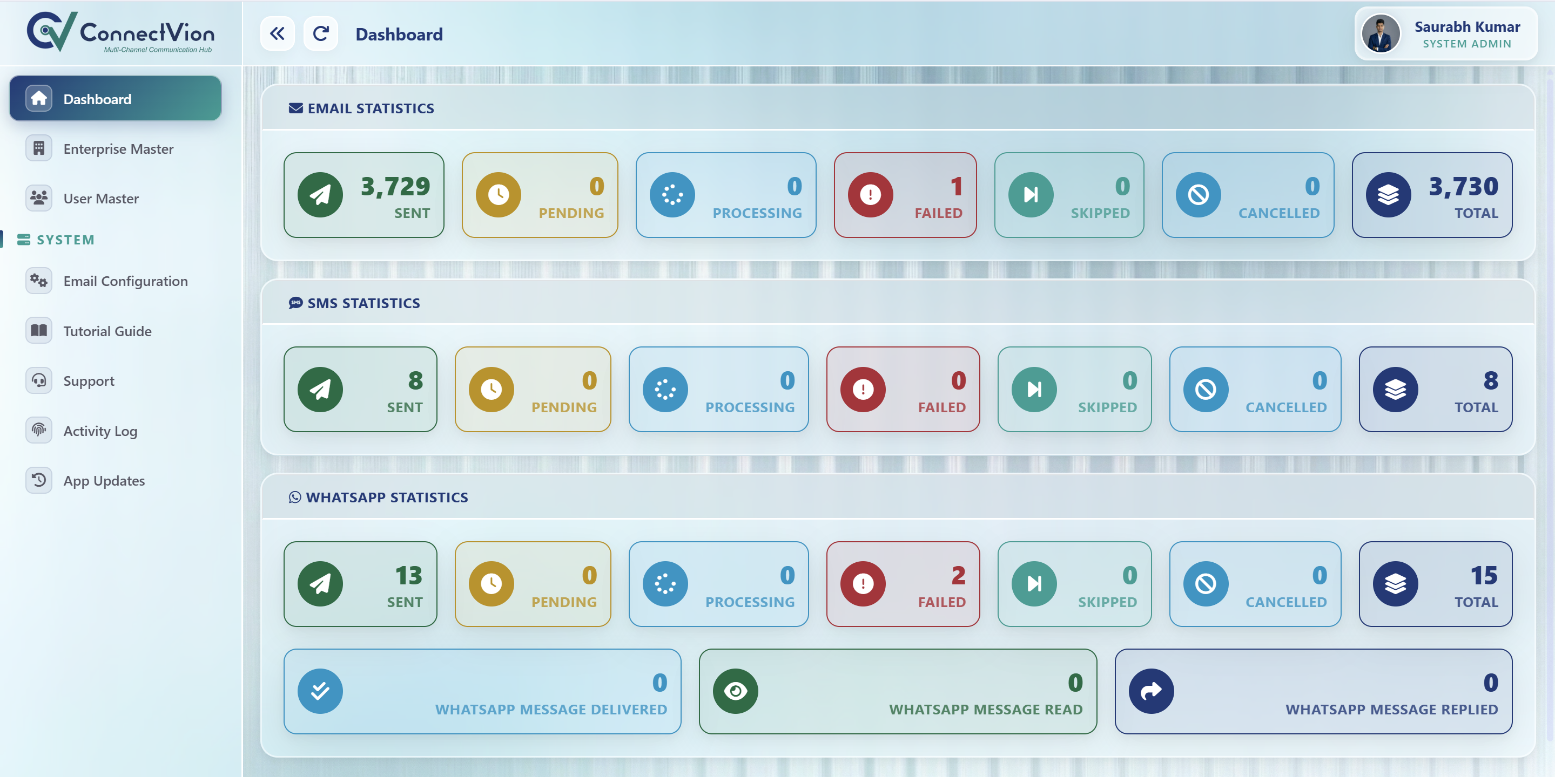The width and height of the screenshot is (1555, 777).
Task: Select Dashboard in sidebar menu
Action: [x=115, y=98]
